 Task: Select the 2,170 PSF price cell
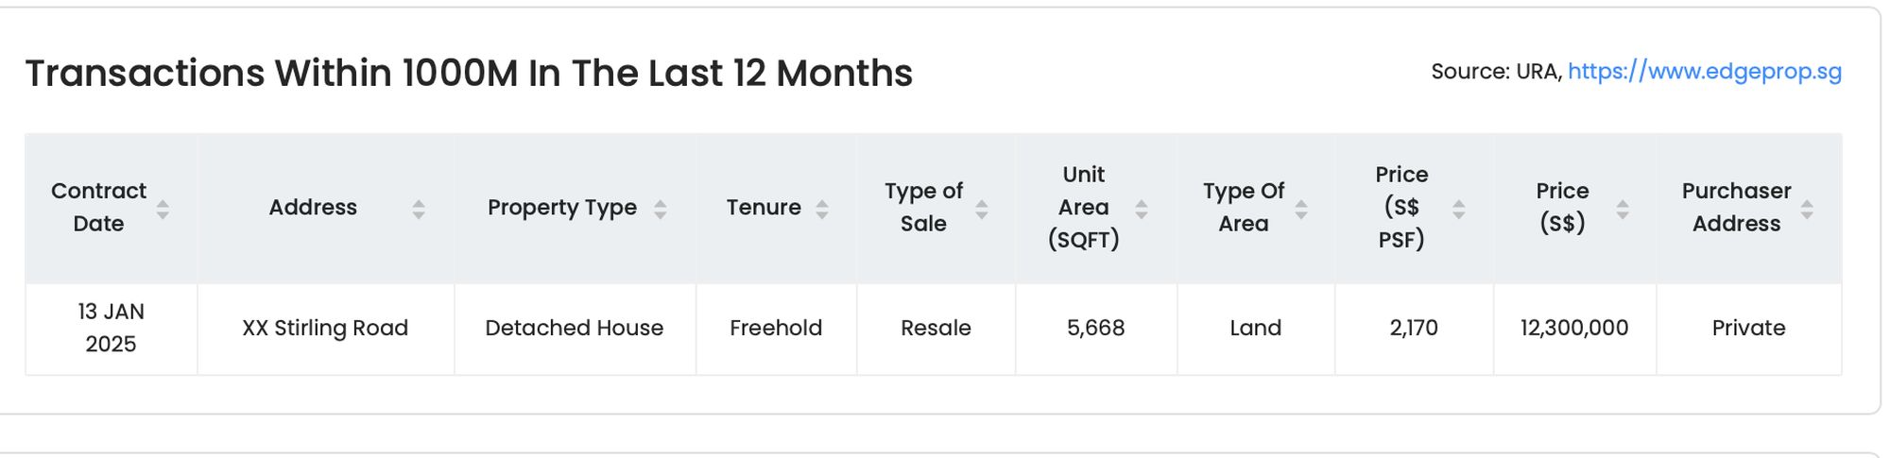click(1414, 329)
